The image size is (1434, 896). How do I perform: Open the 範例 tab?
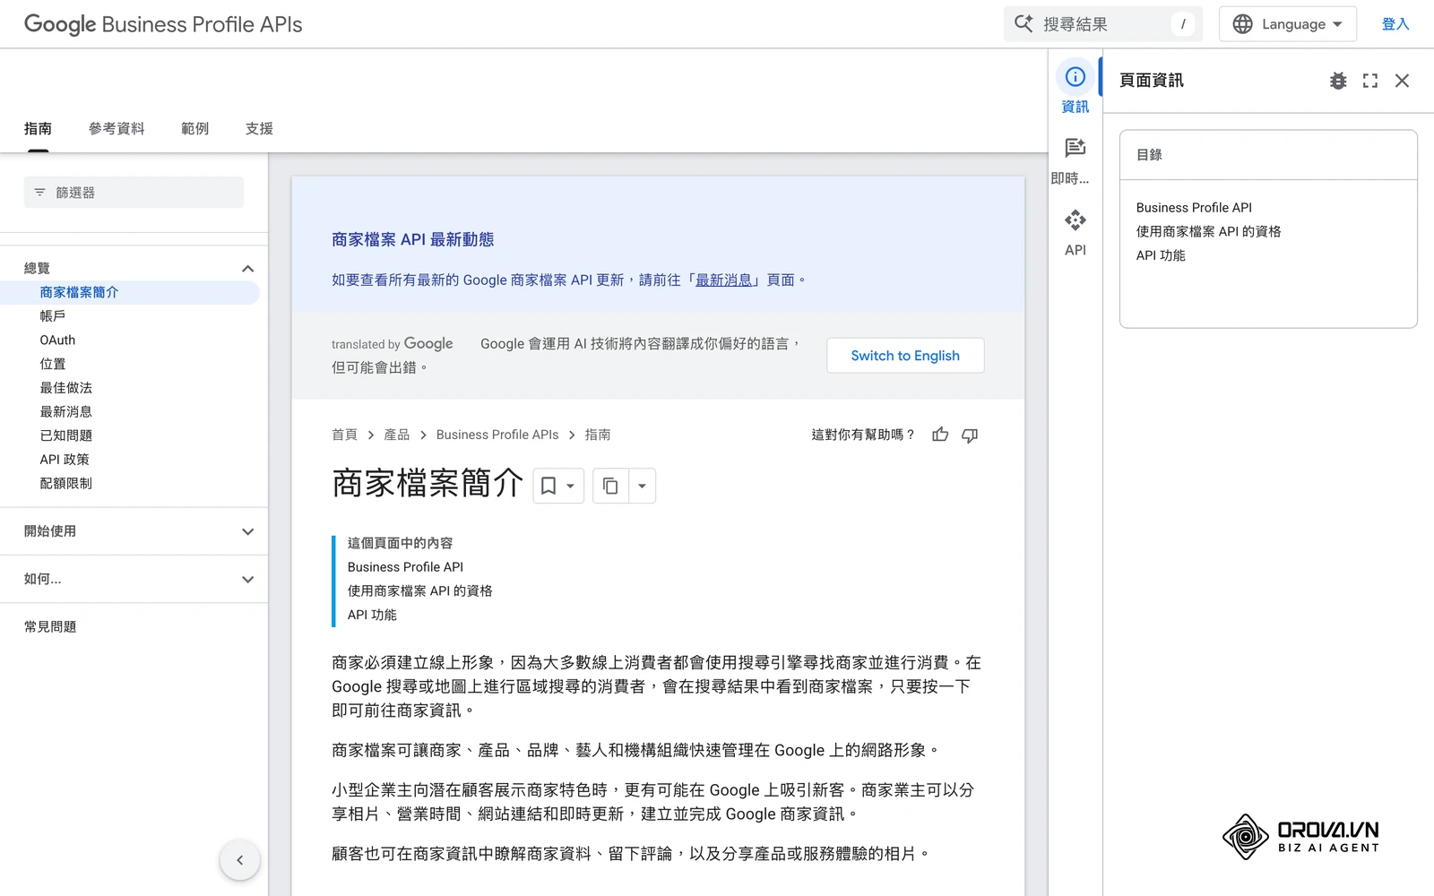[194, 129]
